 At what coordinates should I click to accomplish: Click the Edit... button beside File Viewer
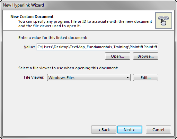145,78
